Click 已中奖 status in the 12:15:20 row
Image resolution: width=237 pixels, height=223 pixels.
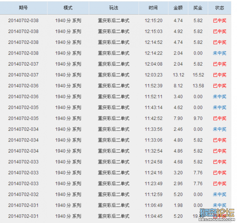coord(220,21)
